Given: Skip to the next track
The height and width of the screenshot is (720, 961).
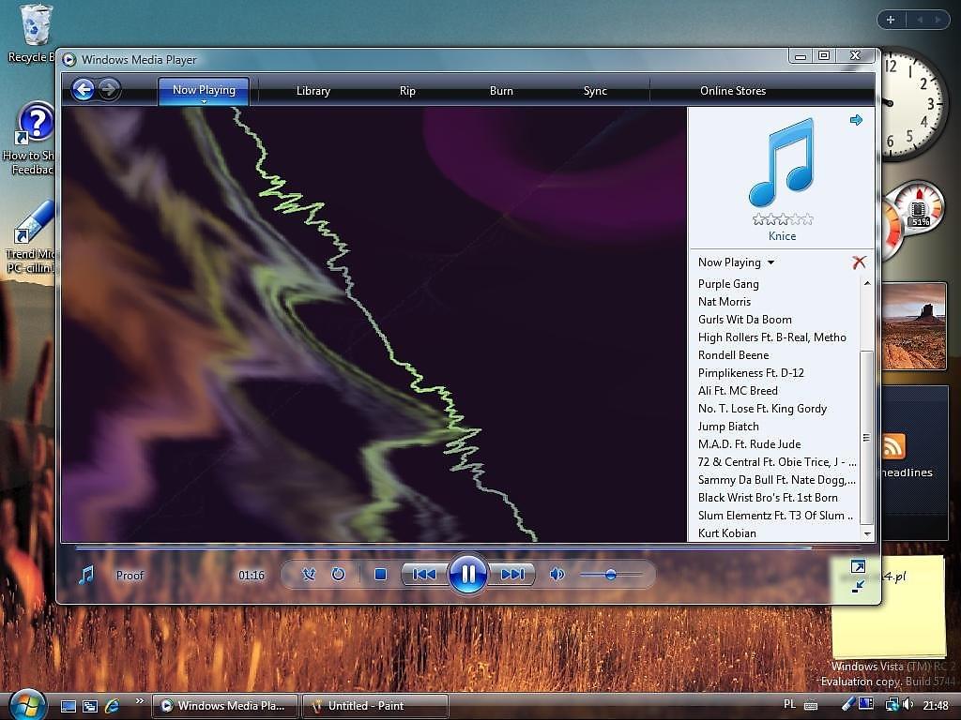Looking at the screenshot, I should tap(511, 575).
